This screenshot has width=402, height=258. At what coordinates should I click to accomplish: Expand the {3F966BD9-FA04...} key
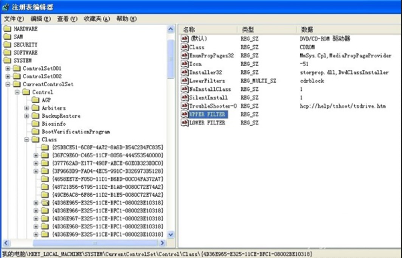click(36, 171)
